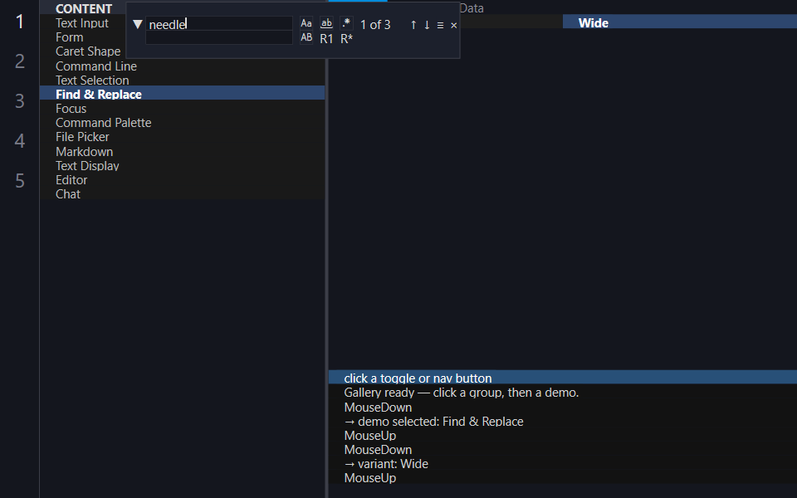Switch to the Data tab
The image size is (797, 498).
click(x=472, y=8)
